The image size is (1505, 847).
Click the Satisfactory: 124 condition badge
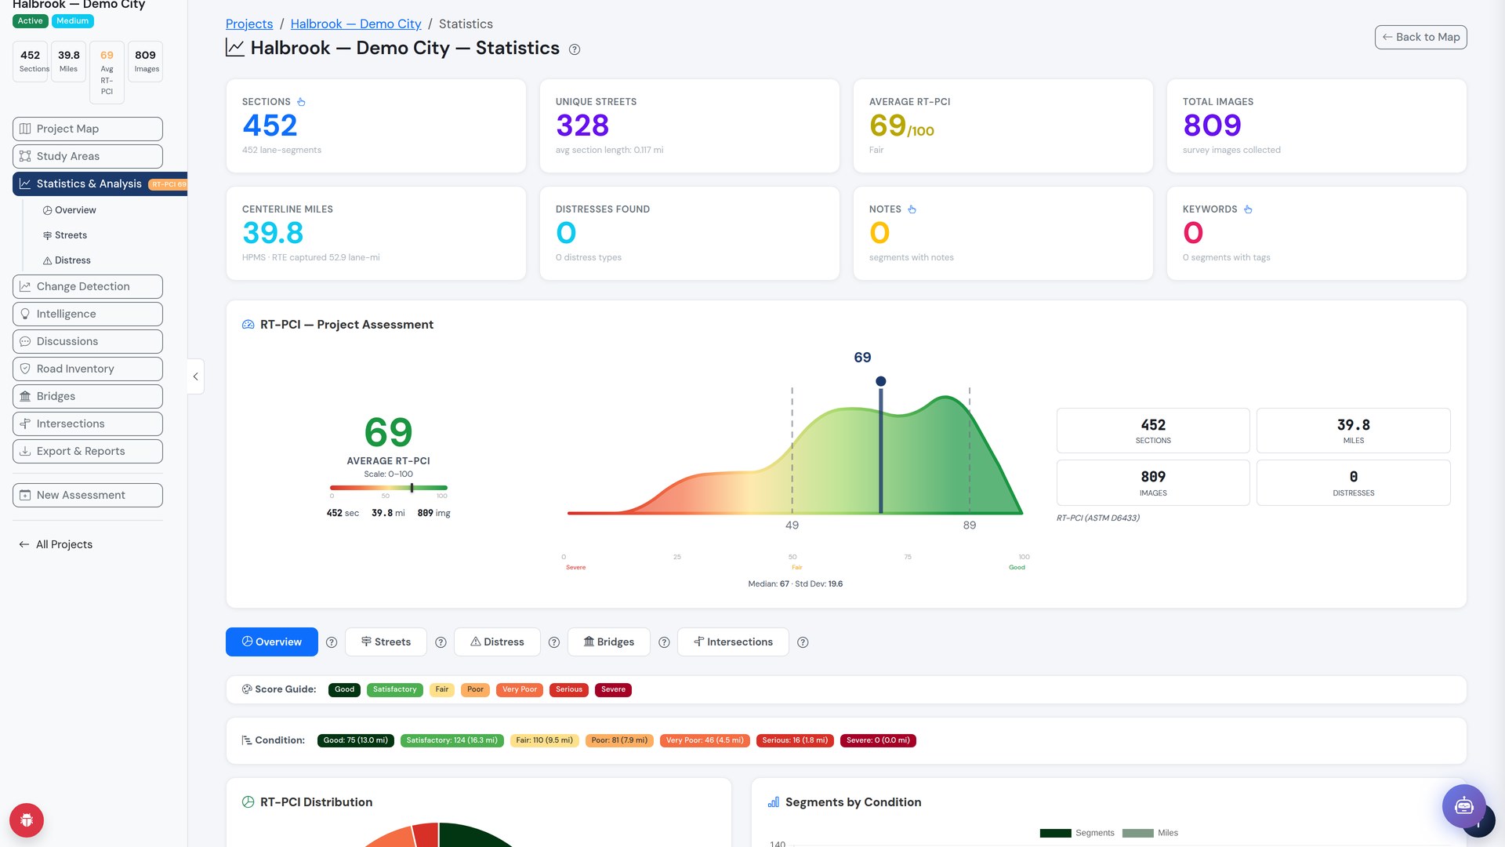(451, 740)
